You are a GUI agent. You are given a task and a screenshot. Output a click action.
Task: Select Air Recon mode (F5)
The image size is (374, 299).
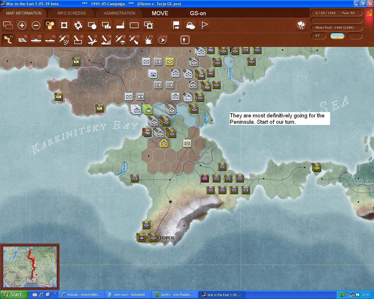[x=64, y=40]
